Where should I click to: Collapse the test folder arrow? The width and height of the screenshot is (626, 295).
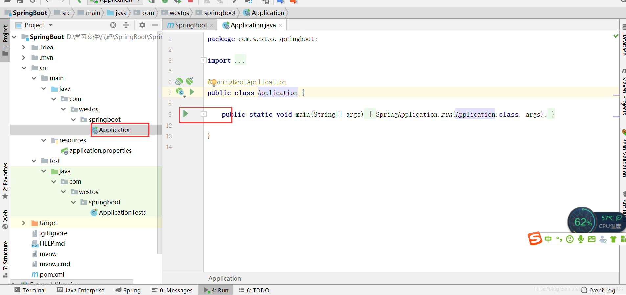(34, 161)
